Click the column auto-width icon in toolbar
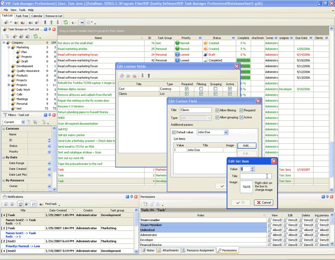 tap(82, 23)
